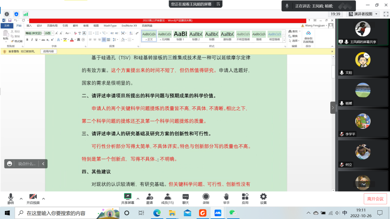Open the Apps (应用) icon
Image resolution: width=390 pixels, height=219 pixels.
click(245, 197)
